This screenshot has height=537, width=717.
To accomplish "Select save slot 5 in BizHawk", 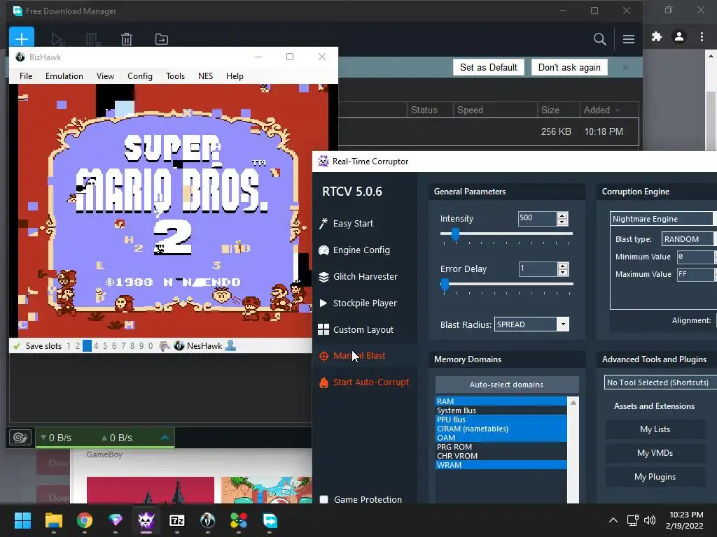I will pyautogui.click(x=105, y=346).
